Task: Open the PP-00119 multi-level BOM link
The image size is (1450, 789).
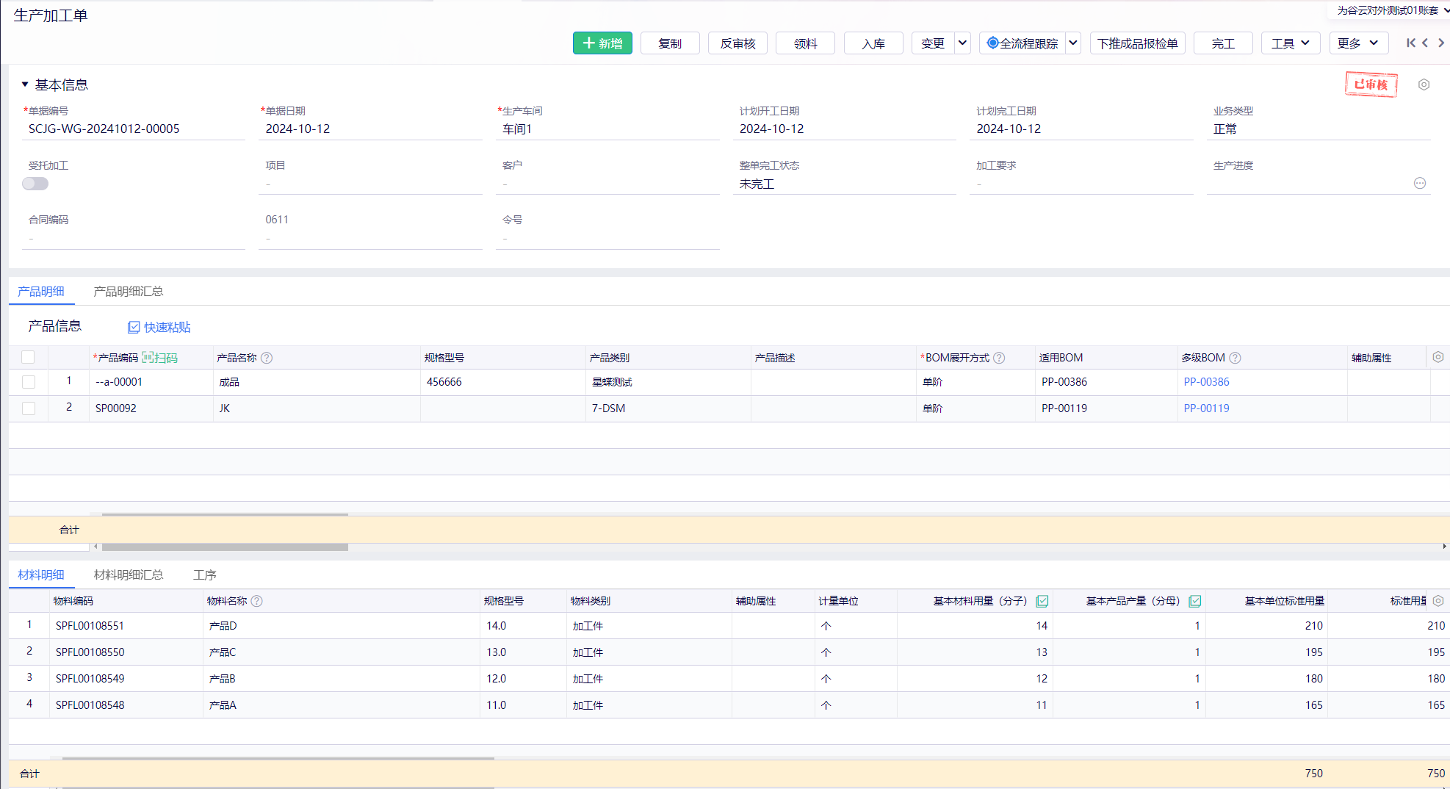Action: [1206, 408]
